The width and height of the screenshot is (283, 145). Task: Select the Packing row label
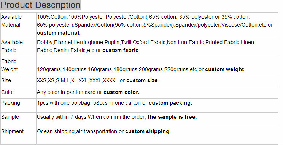[11, 103]
